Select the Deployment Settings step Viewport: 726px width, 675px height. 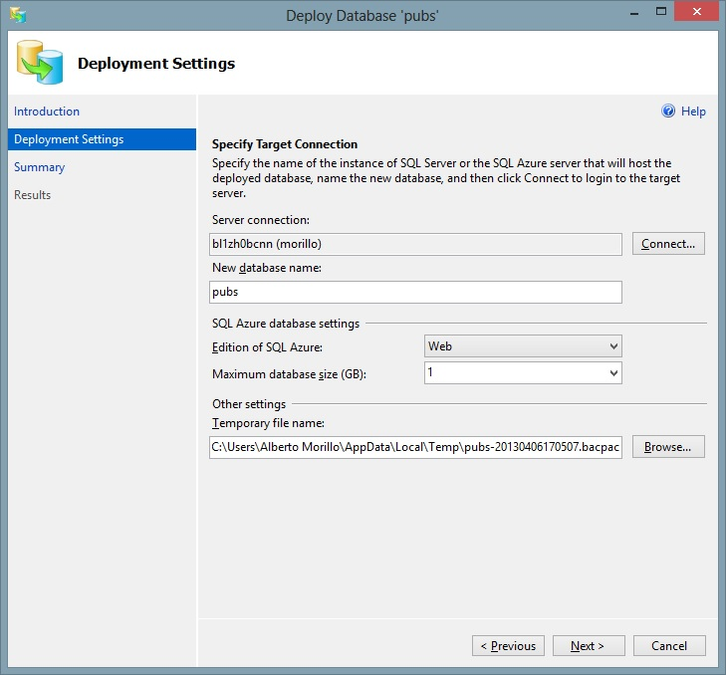pos(102,139)
